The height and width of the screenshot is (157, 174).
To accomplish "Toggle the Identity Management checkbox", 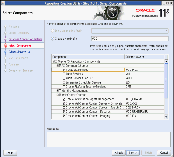I will pyautogui.click(x=60, y=91).
